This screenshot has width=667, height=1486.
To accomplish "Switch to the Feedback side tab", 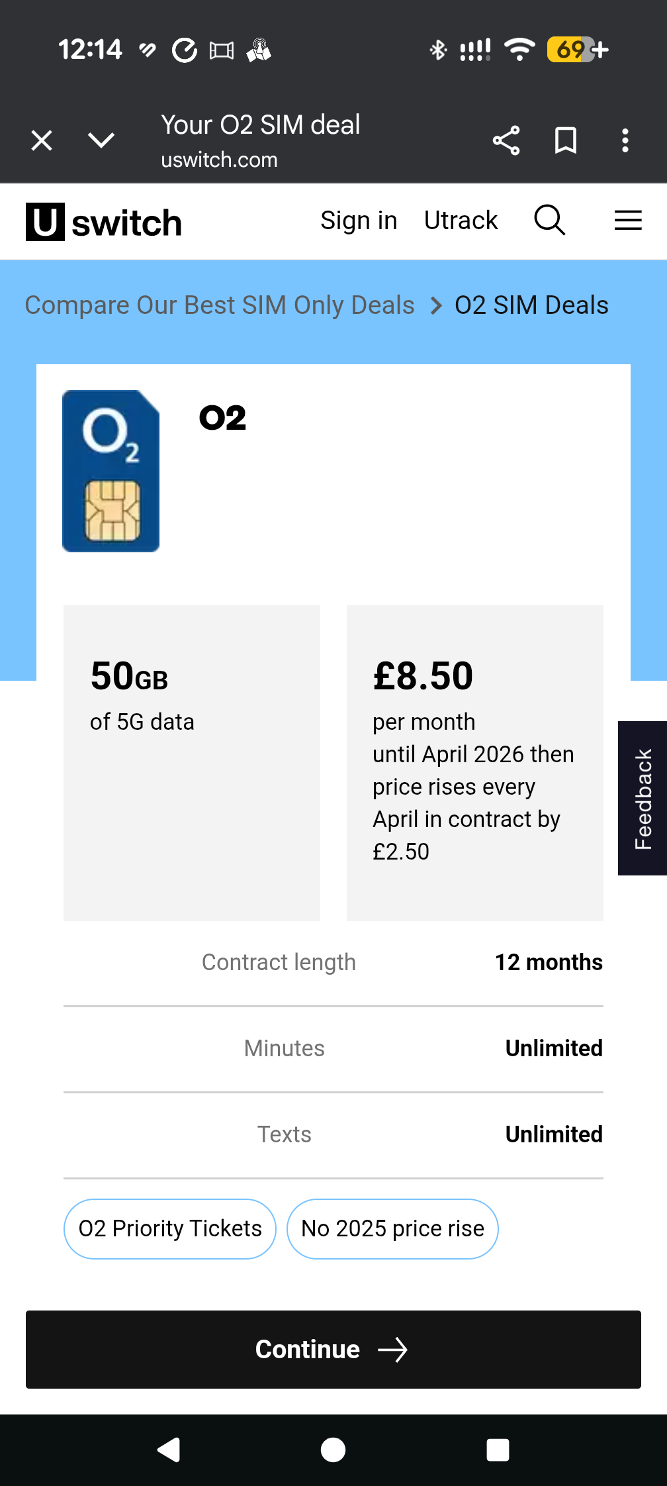I will pyautogui.click(x=641, y=797).
